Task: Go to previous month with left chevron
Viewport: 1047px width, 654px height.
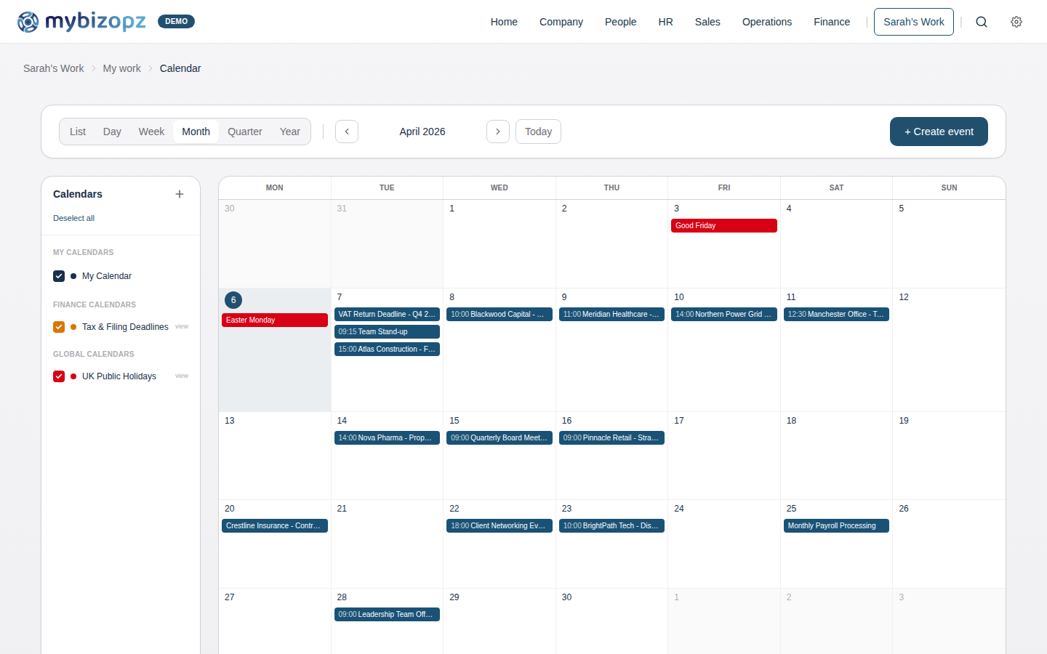Action: click(347, 132)
